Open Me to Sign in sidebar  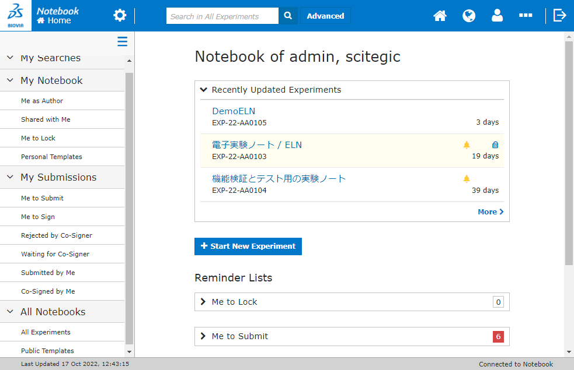(x=62, y=217)
